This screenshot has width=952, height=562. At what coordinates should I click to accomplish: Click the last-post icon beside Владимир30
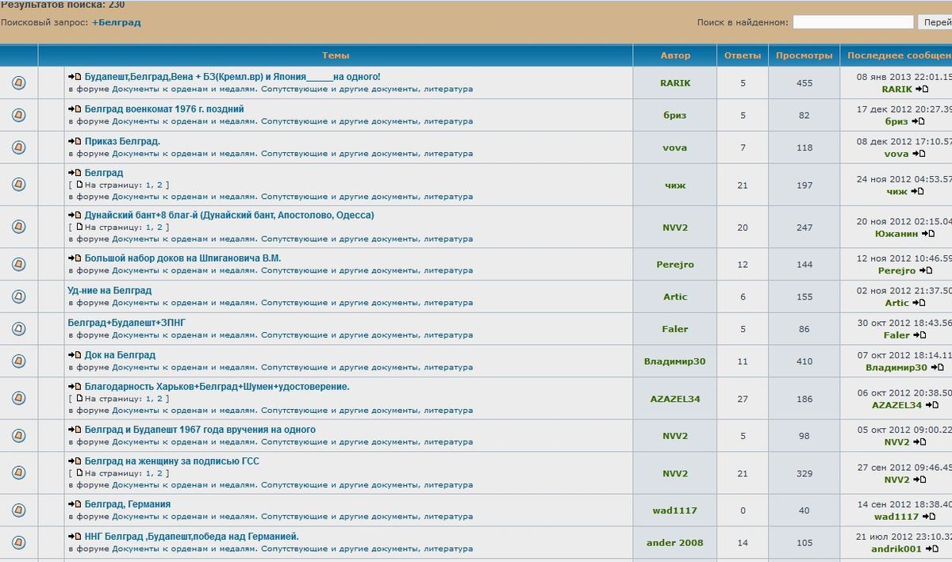936,368
